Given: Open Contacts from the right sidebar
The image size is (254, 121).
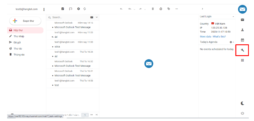Looking at the screenshot, I should [x=242, y=30].
